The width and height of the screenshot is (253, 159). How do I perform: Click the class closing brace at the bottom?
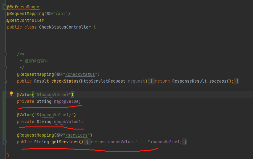click(x=8, y=155)
